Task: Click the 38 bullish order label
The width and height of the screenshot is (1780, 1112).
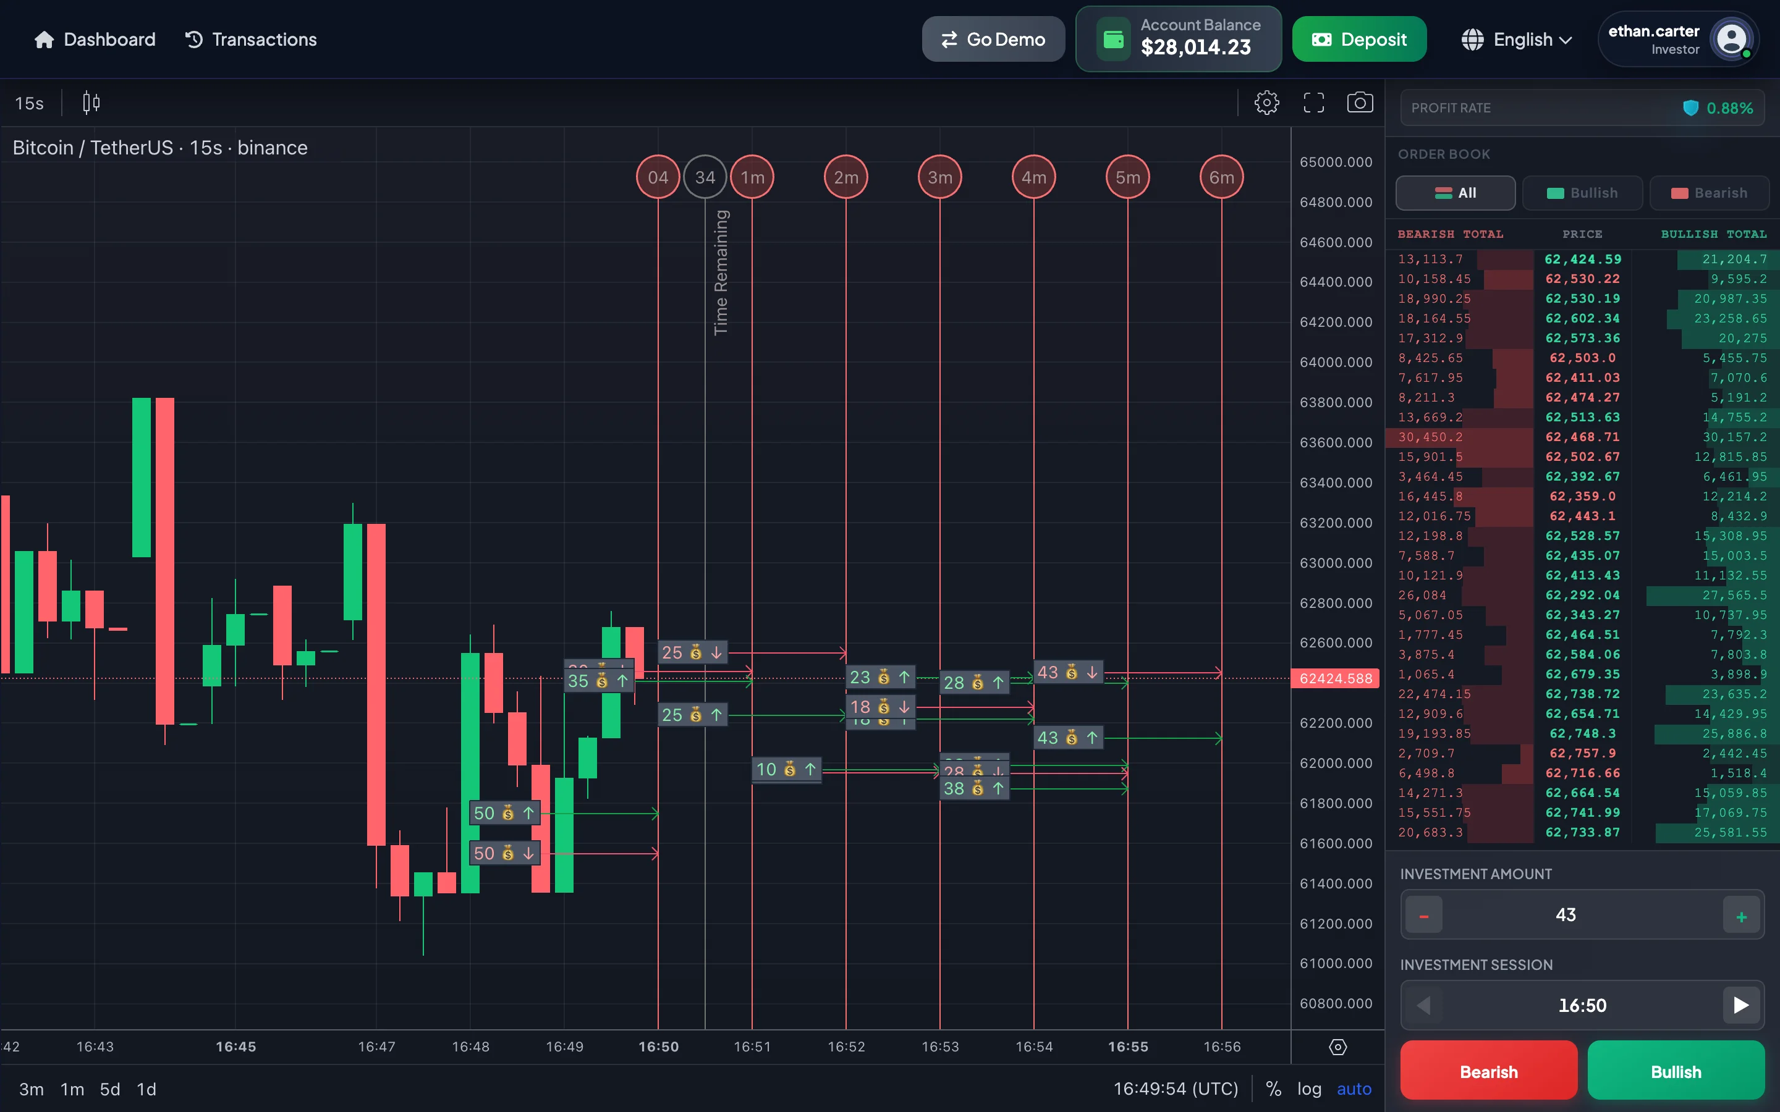Action: pyautogui.click(x=975, y=788)
